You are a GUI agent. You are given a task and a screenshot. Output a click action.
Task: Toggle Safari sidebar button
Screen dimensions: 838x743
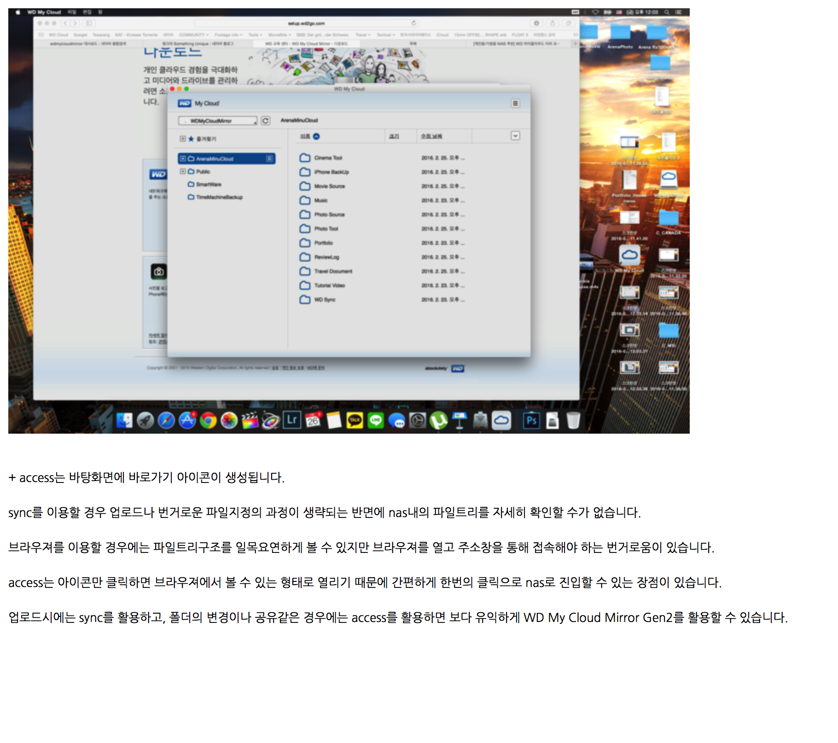(x=89, y=23)
